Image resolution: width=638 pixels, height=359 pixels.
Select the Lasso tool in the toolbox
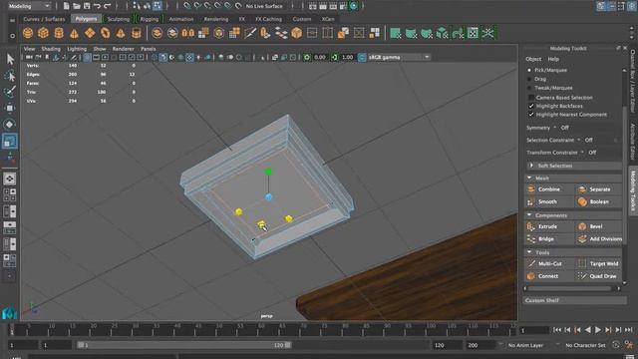click(10, 76)
